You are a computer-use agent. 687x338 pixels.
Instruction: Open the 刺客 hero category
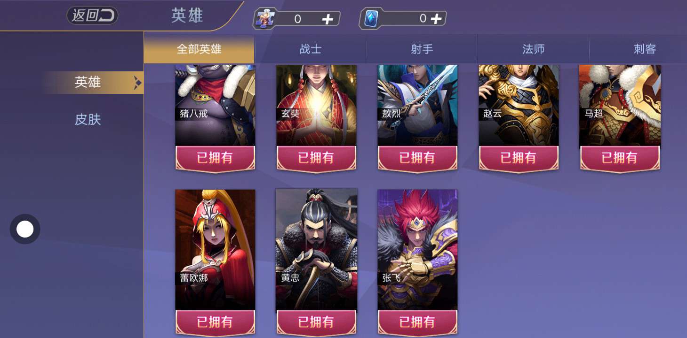pos(645,49)
